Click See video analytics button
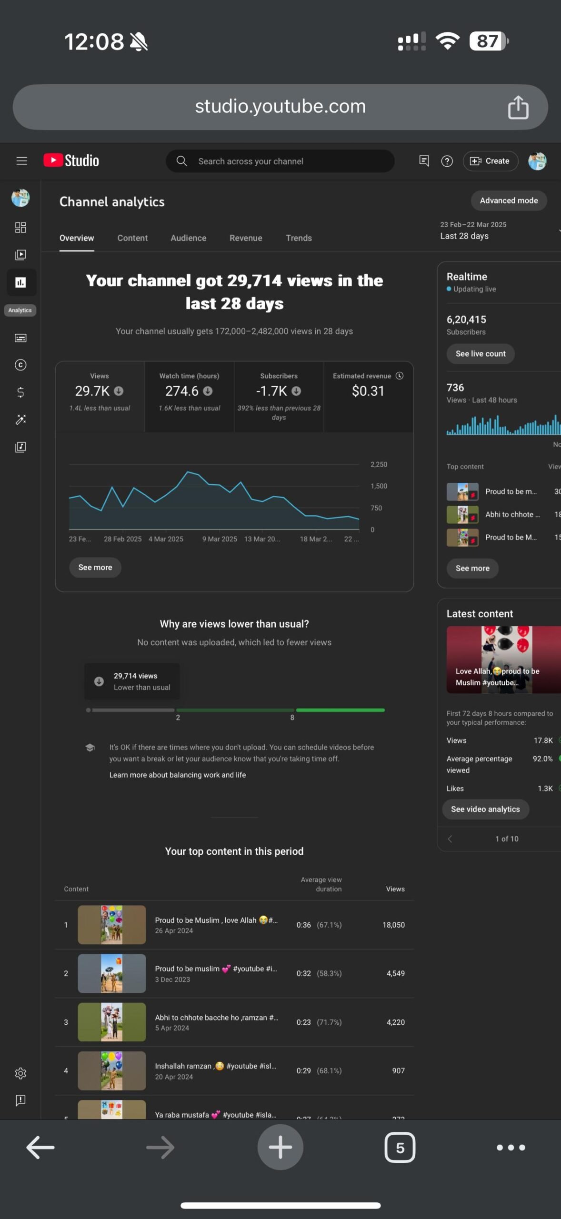 485,809
